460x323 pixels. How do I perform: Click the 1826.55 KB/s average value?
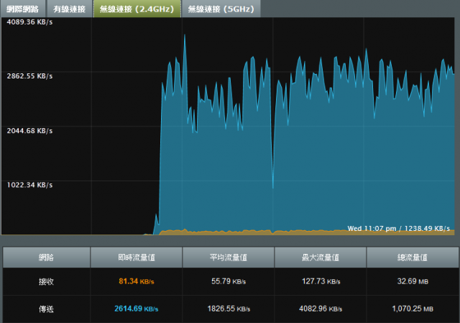click(229, 309)
